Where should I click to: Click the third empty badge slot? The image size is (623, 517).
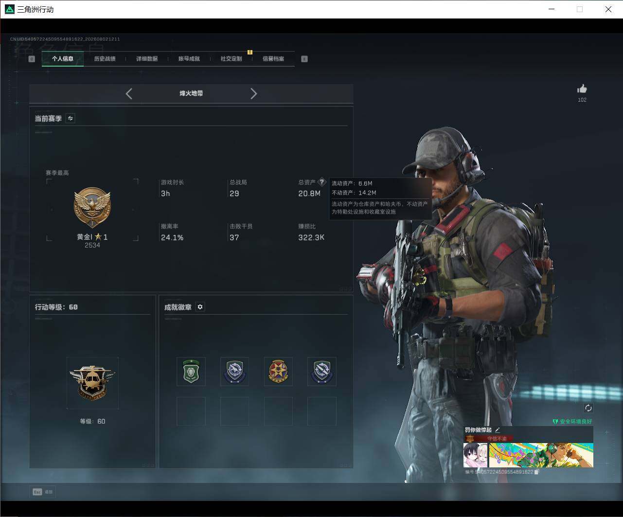point(278,411)
